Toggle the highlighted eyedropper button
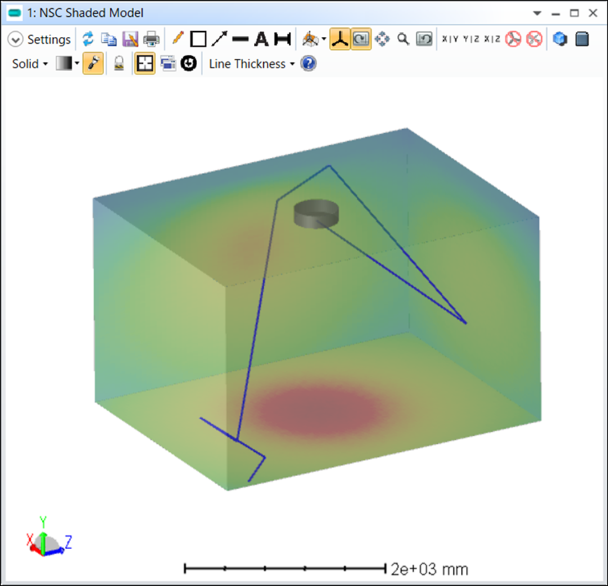The width and height of the screenshot is (608, 586). pyautogui.click(x=93, y=64)
